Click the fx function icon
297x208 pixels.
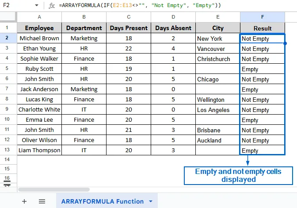pyautogui.click(x=52, y=5)
